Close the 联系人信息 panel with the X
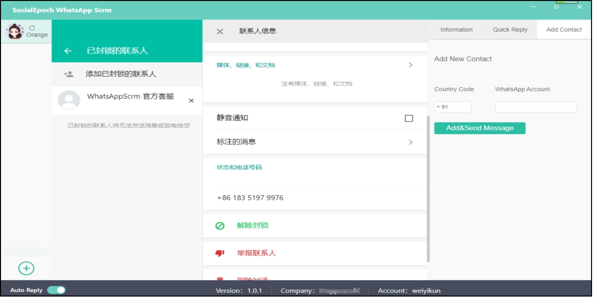 [220, 31]
